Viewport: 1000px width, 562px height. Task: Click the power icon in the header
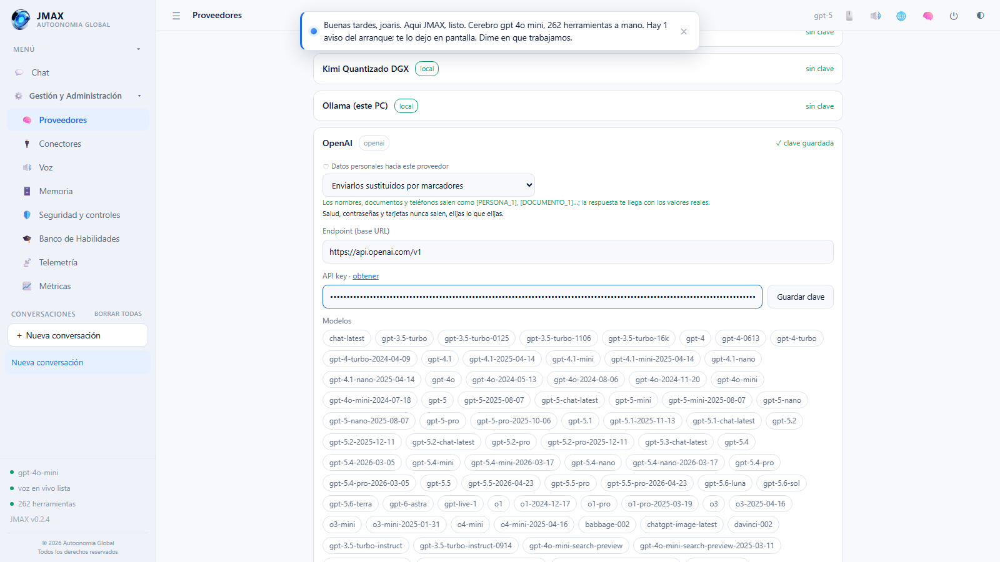click(954, 16)
